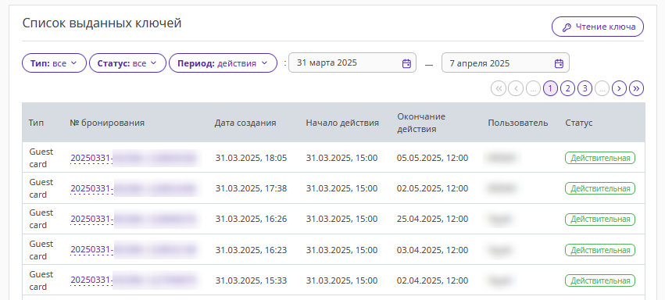This screenshot has width=665, height=300.
Task: Open booking link created 31.03.2025, 17:38
Action: pos(134,188)
